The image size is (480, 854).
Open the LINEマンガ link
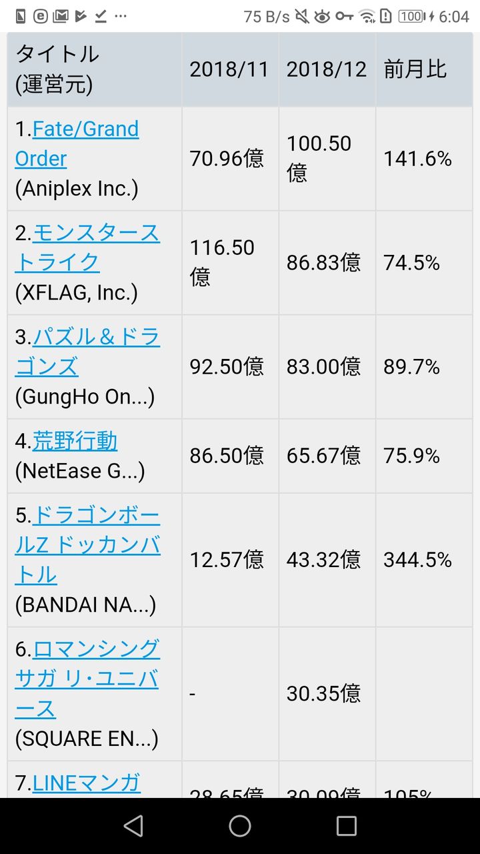click(87, 782)
